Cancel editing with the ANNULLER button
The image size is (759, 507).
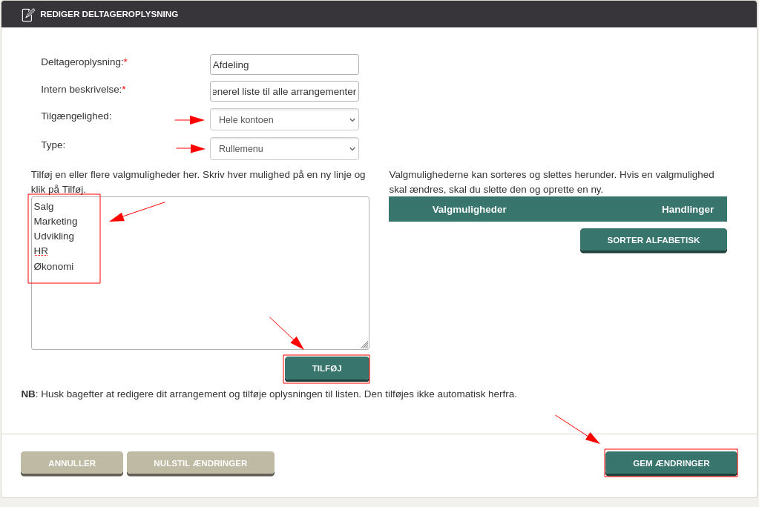(72, 463)
